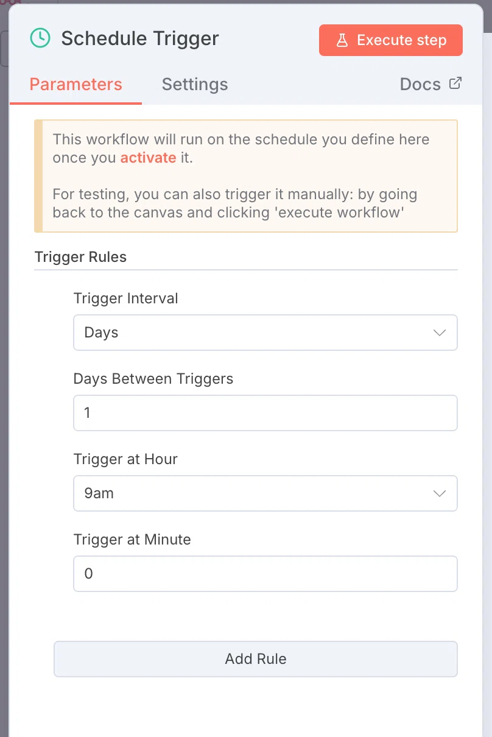
Task: Switch to the Parameters tab
Action: click(x=76, y=84)
